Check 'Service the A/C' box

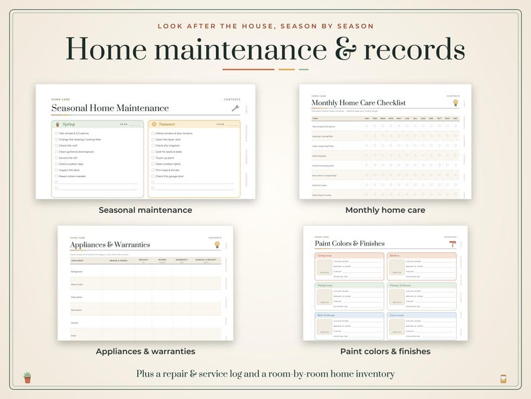[x=56, y=158]
